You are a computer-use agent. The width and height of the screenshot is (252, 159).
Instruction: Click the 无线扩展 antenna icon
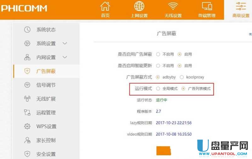(27, 99)
